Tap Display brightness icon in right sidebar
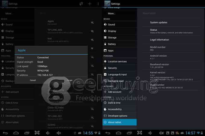The height and width of the screenshot is (136, 205). click(105, 31)
